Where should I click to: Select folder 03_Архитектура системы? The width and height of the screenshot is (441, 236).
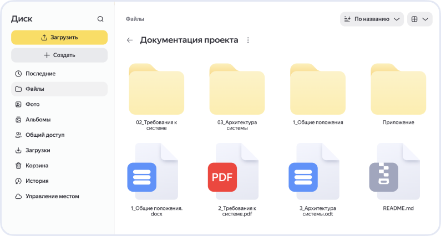click(x=237, y=89)
